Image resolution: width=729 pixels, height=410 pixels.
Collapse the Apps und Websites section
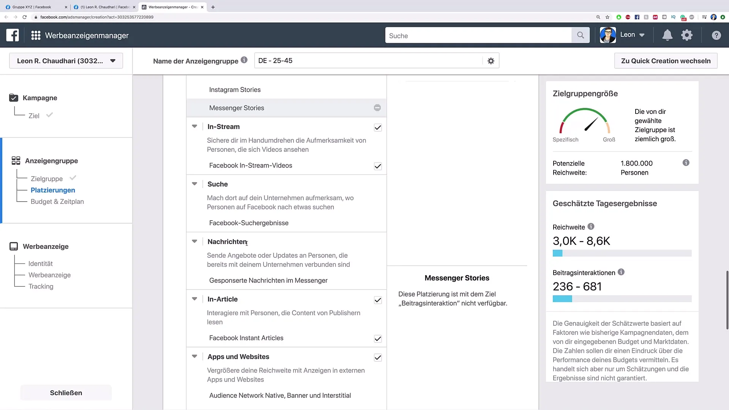point(194,356)
